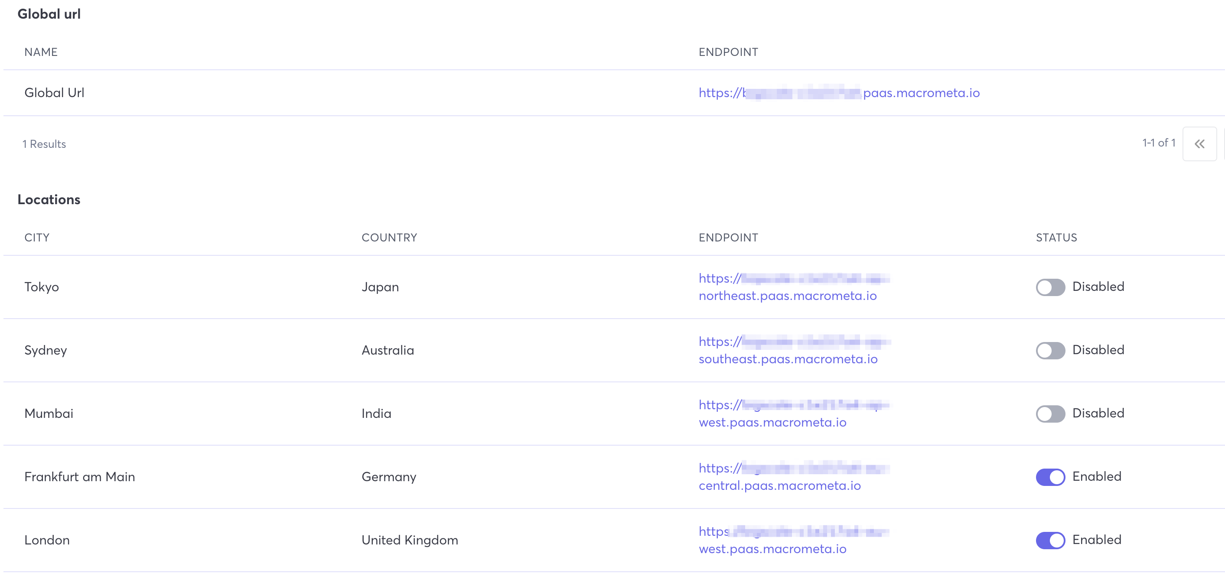This screenshot has height=580, width=1225.
Task: Turn on the Mumbai location switch
Action: tap(1050, 414)
